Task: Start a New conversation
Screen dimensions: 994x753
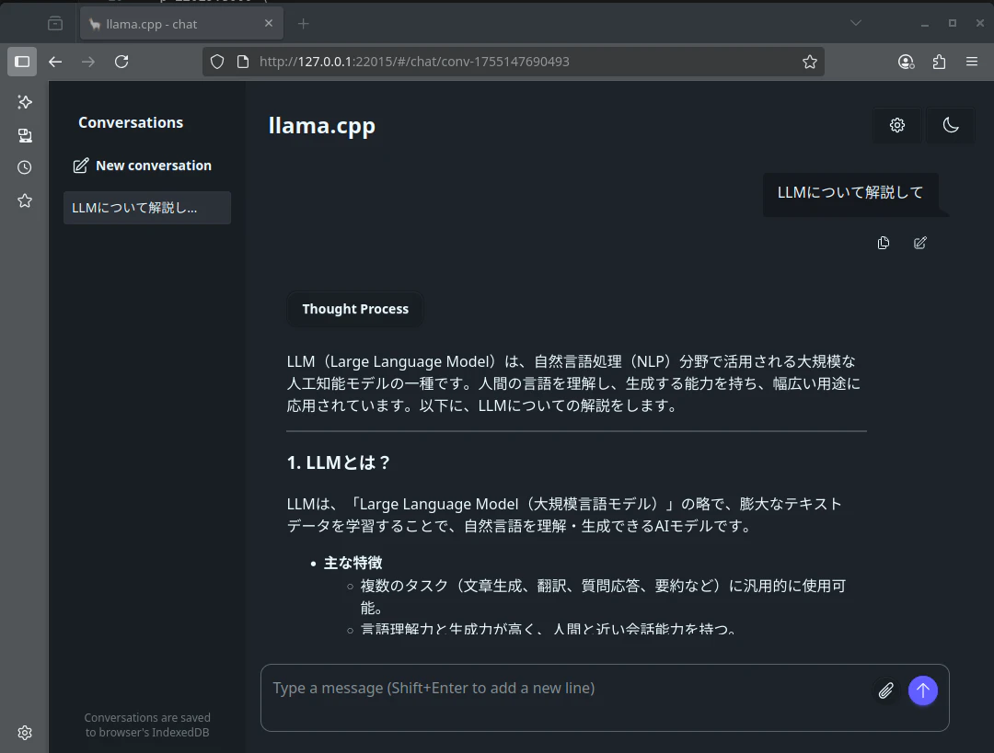Action: coord(143,165)
